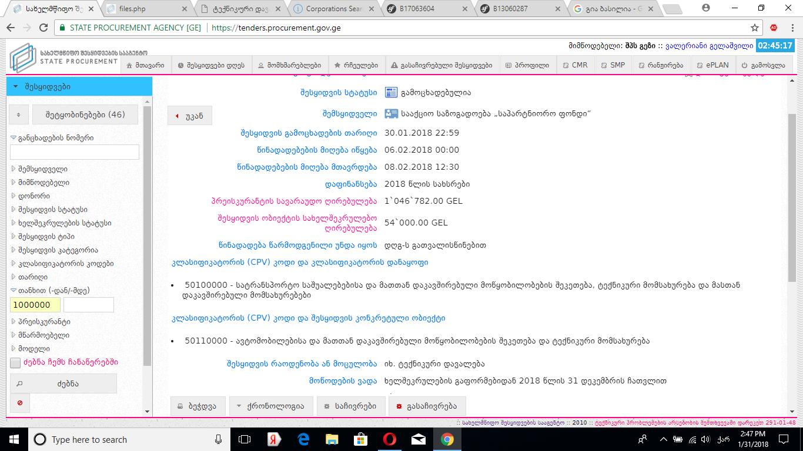Screen dimensions: 803x451
Task: Click the procuring entity card icon
Action: (x=391, y=113)
